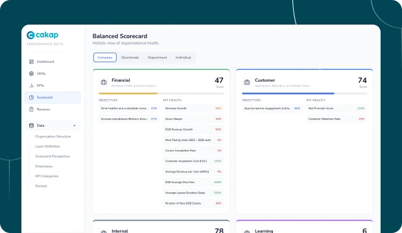The width and height of the screenshot is (402, 233).
Task: Select the Number of New B2B Clients row
Action: [x=193, y=203]
